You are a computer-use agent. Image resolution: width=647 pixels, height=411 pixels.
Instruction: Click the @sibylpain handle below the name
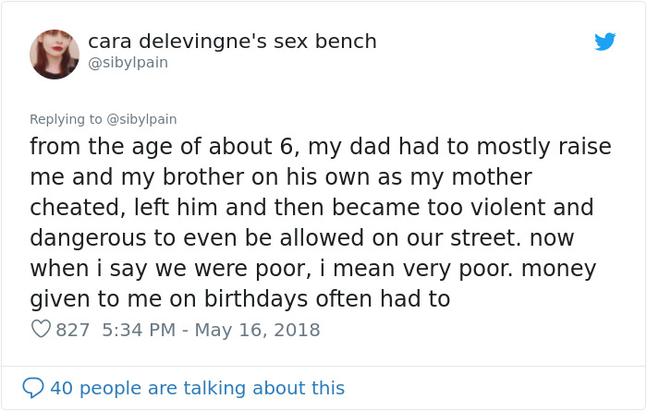128,63
